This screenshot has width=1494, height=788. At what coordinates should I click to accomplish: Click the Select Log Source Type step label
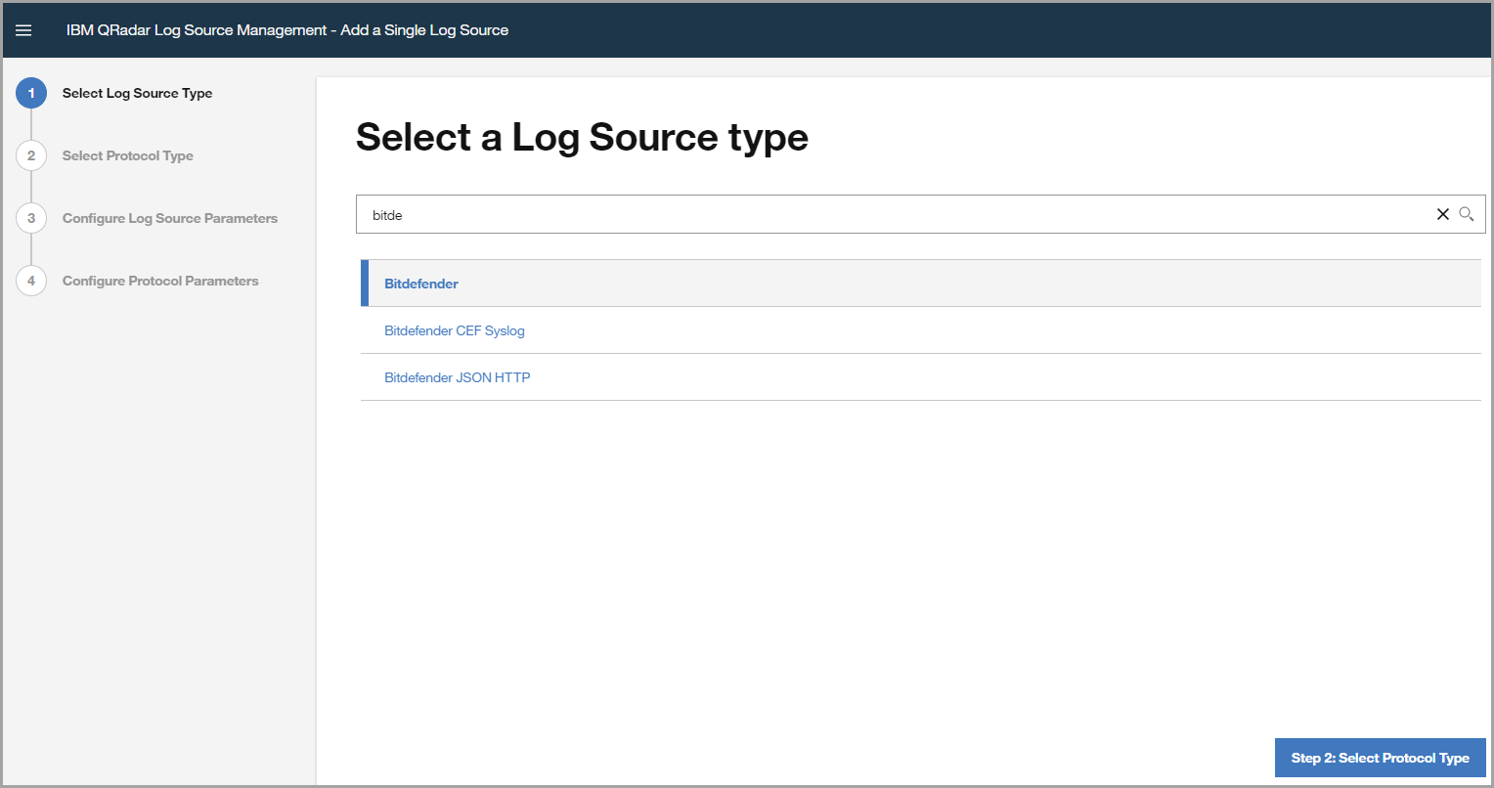pyautogui.click(x=137, y=93)
